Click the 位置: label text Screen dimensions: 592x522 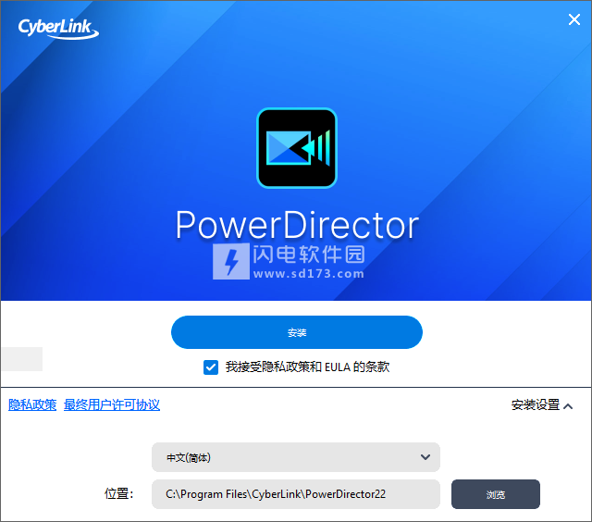[119, 493]
